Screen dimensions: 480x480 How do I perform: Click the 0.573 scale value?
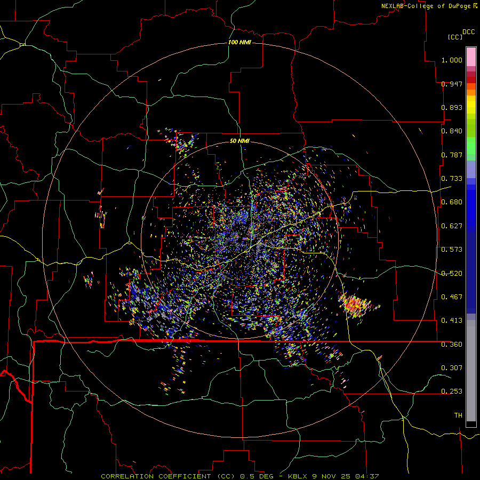(452, 250)
